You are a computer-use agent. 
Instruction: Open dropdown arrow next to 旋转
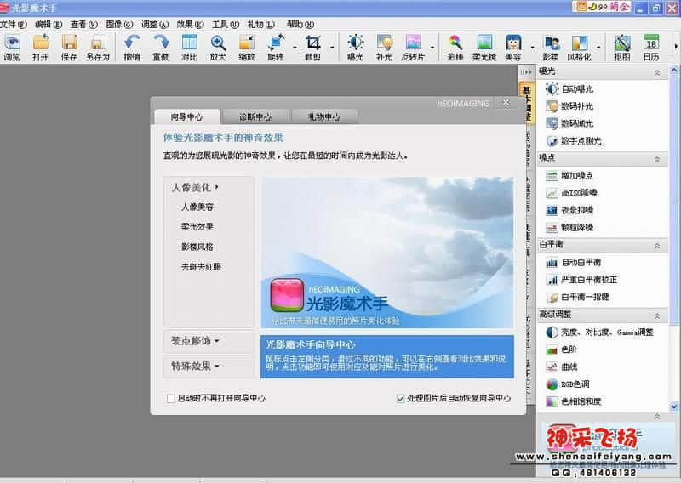(295, 47)
